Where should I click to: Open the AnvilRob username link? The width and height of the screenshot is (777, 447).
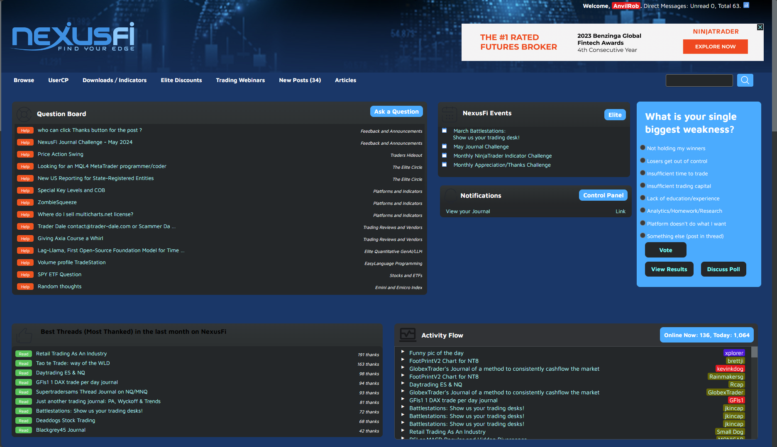pyautogui.click(x=626, y=6)
